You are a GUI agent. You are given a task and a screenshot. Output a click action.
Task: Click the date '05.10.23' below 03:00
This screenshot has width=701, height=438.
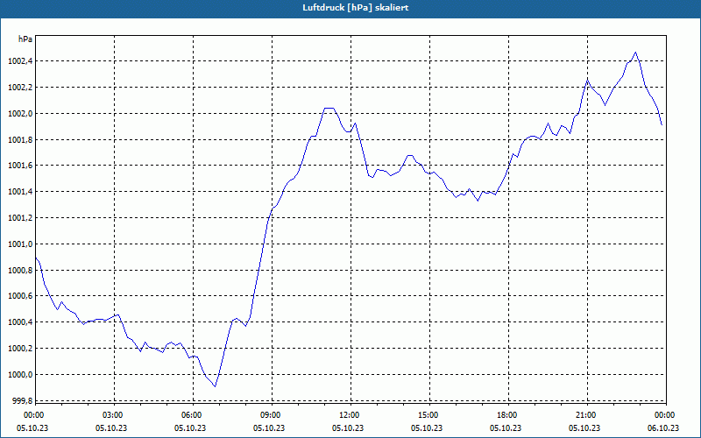[111, 428]
